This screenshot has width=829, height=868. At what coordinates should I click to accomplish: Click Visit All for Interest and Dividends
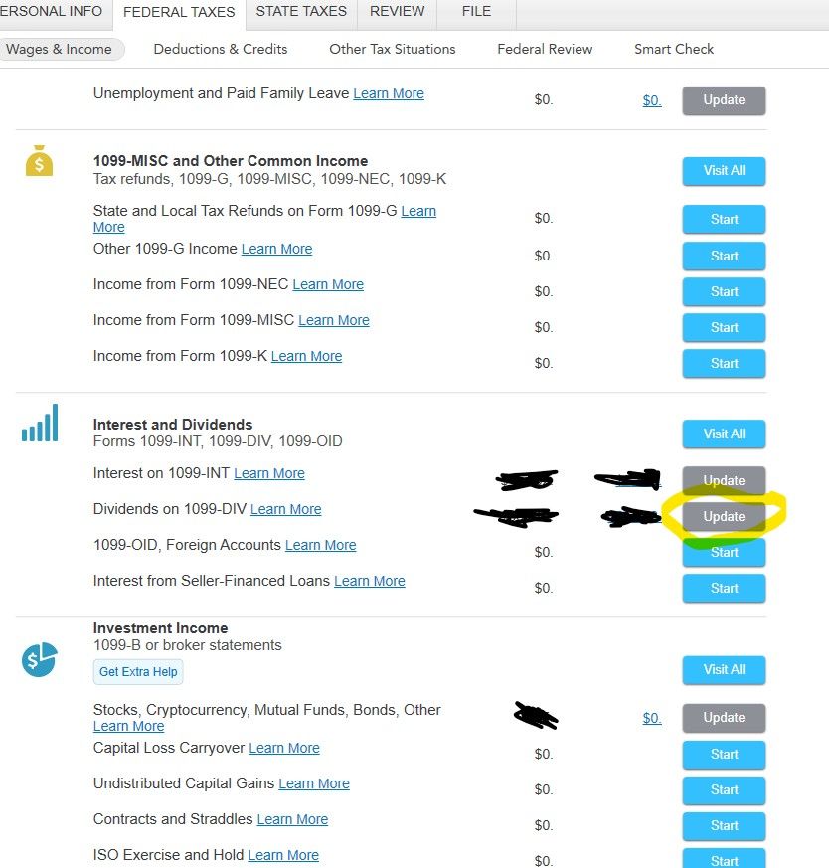click(724, 434)
